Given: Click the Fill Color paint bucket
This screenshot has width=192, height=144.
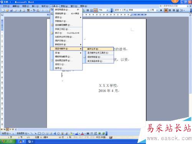Looking at the screenshot, I should [71, 133].
